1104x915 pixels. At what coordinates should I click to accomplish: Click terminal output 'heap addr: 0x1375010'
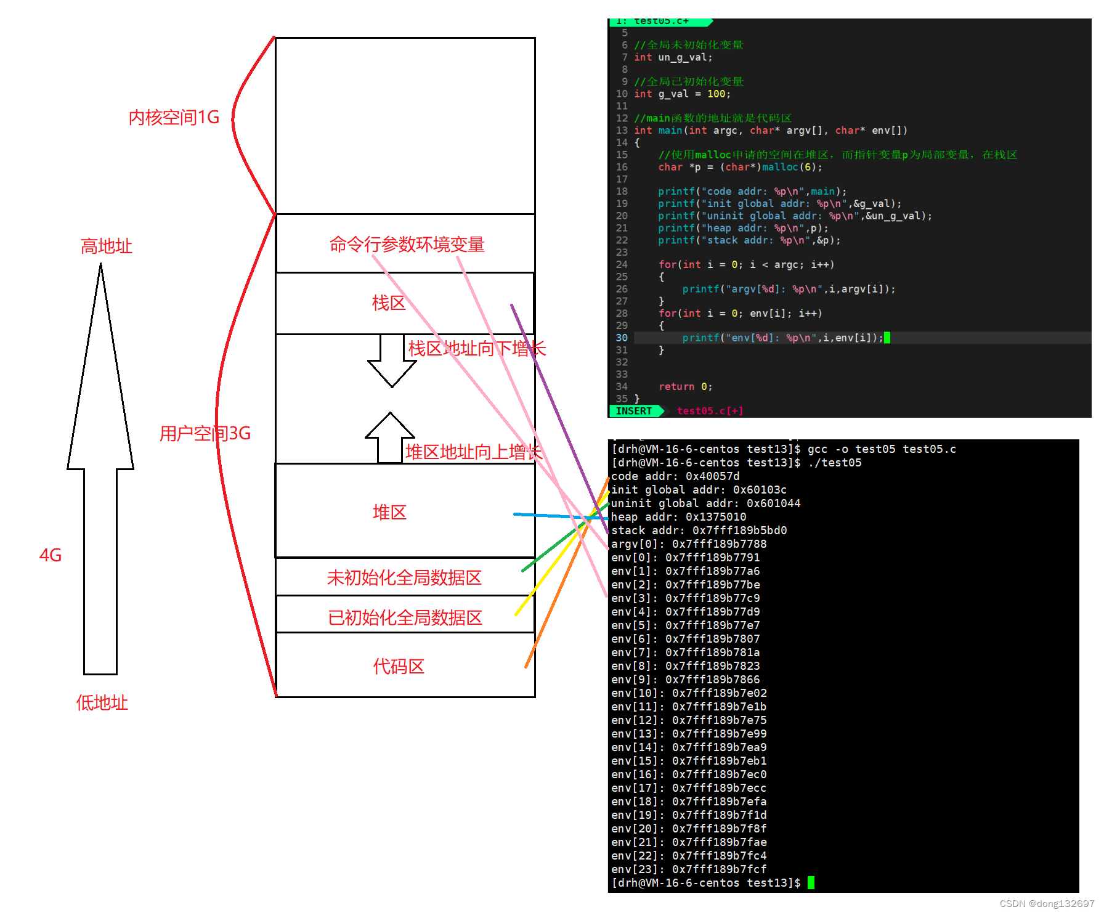pos(678,517)
